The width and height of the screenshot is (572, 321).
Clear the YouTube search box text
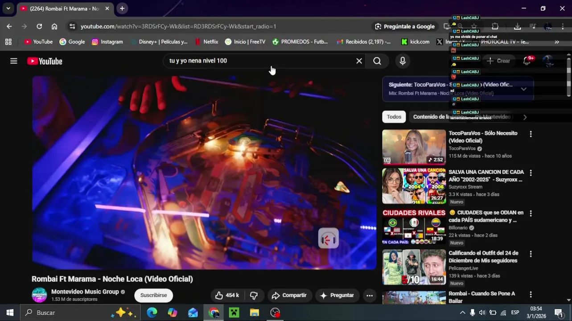click(x=359, y=61)
